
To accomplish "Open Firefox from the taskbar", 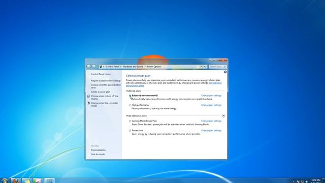I will 16,180.
